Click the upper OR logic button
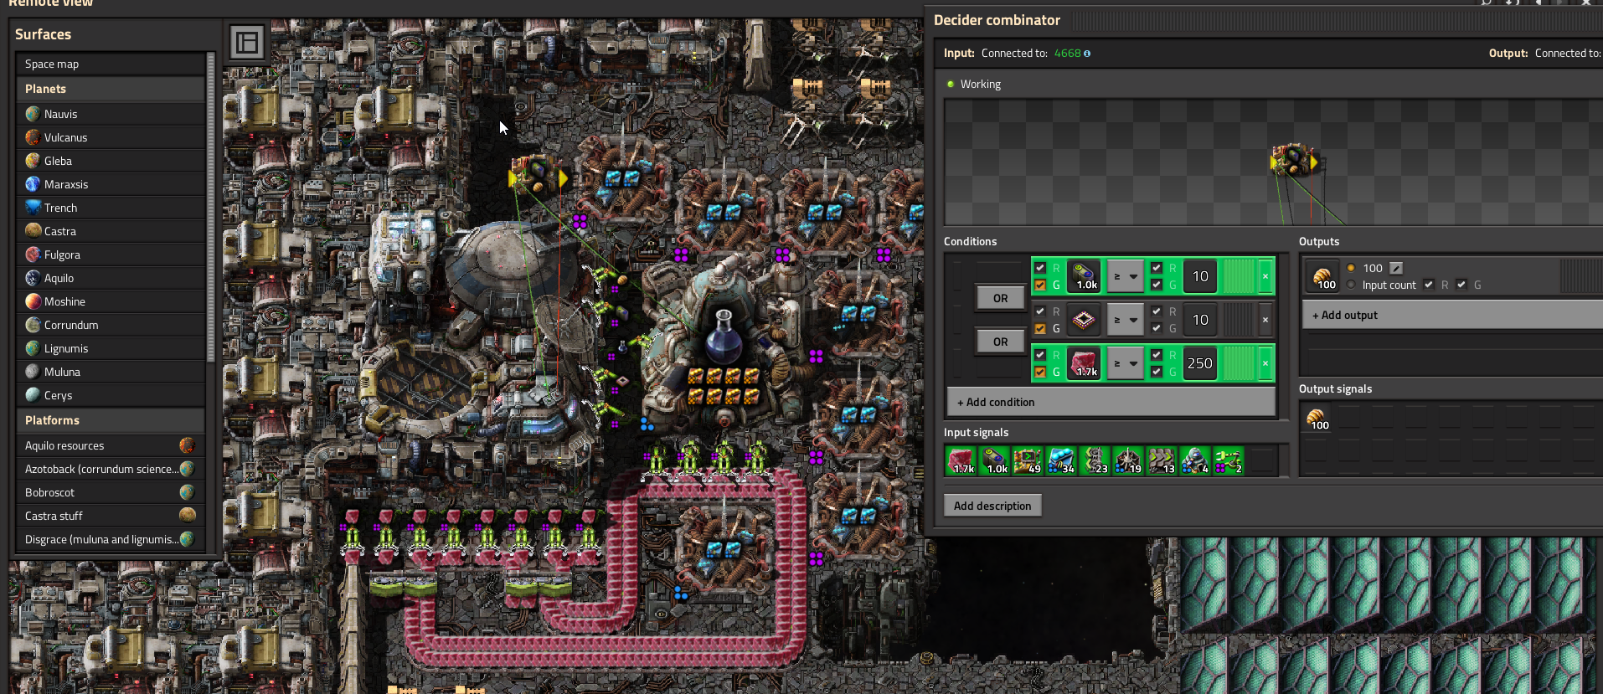 point(1000,298)
